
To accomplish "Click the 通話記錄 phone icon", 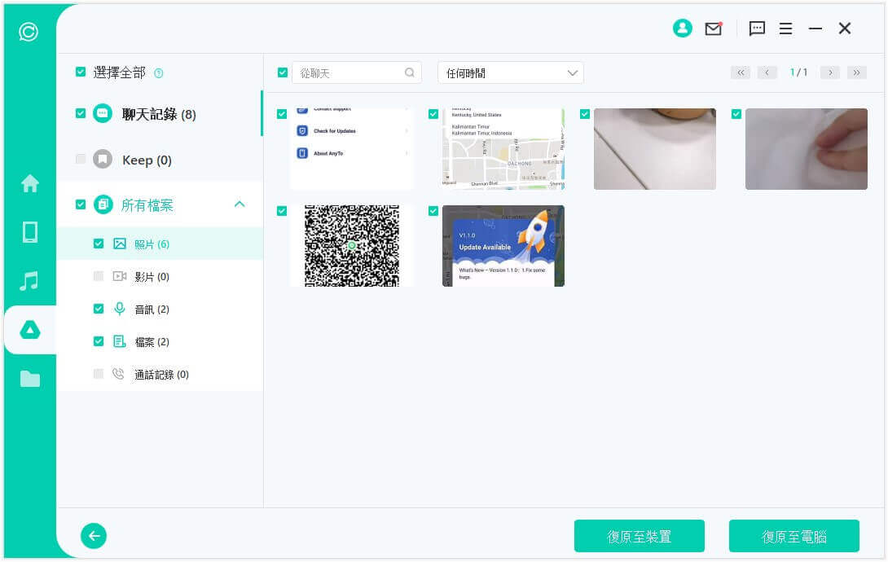I will click(118, 374).
